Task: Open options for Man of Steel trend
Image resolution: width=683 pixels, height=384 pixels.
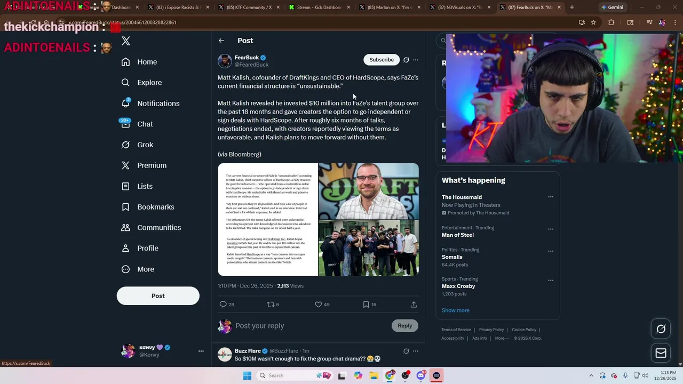Action: tap(551, 229)
